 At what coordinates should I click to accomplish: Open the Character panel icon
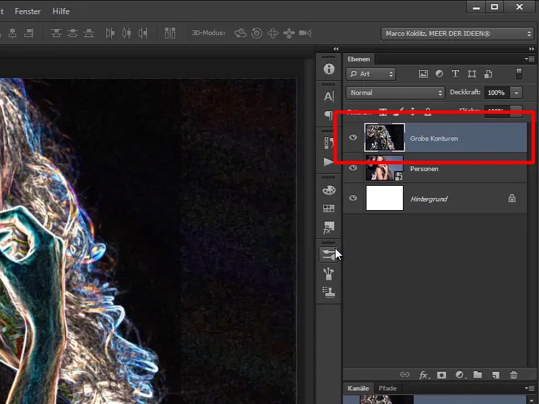329,96
